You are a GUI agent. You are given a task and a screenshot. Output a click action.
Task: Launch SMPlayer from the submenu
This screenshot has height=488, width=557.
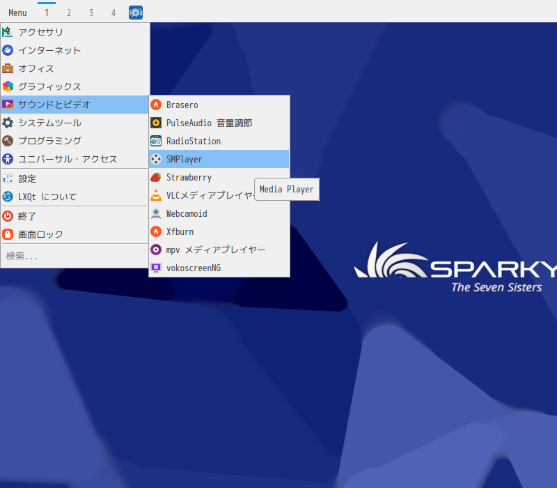tap(219, 159)
